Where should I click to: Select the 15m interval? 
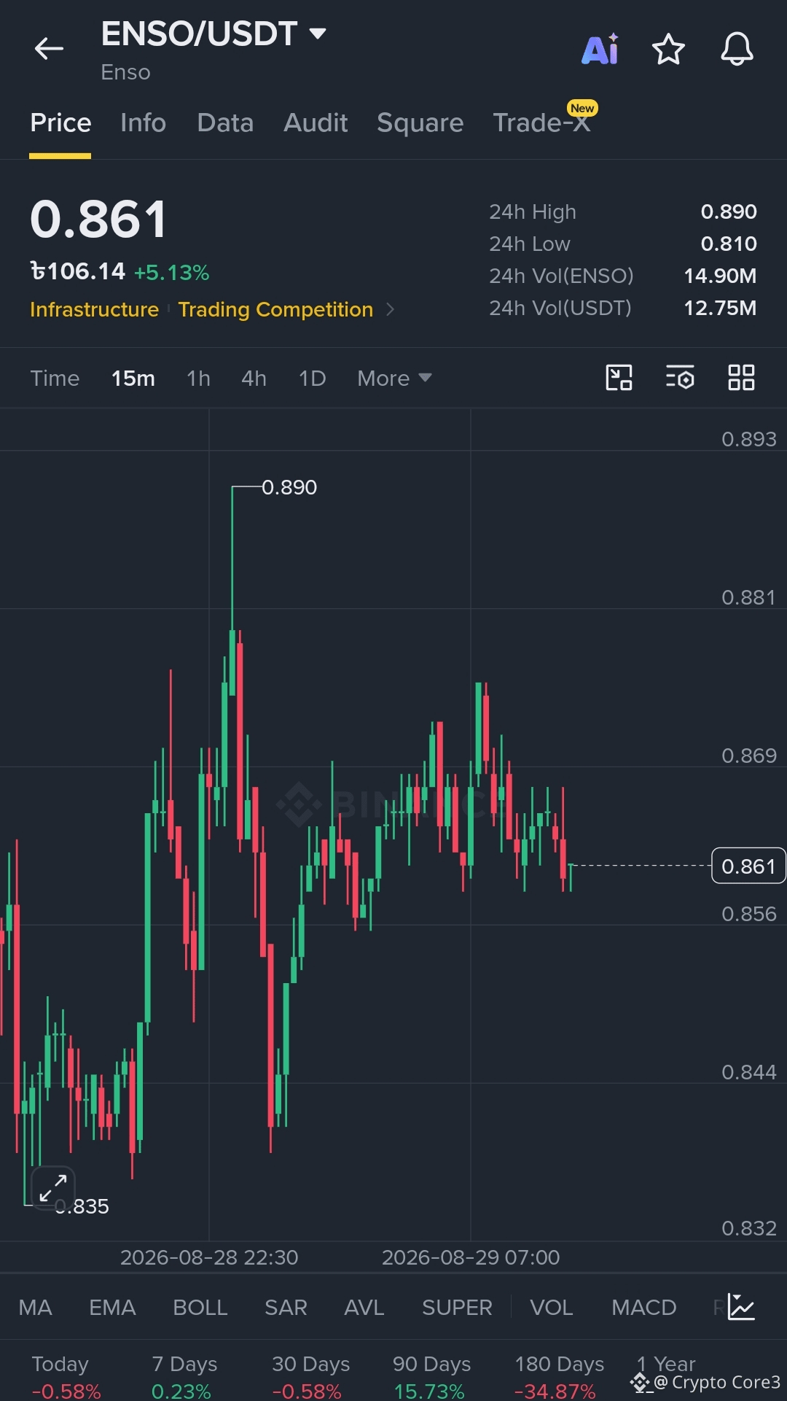[x=133, y=379]
